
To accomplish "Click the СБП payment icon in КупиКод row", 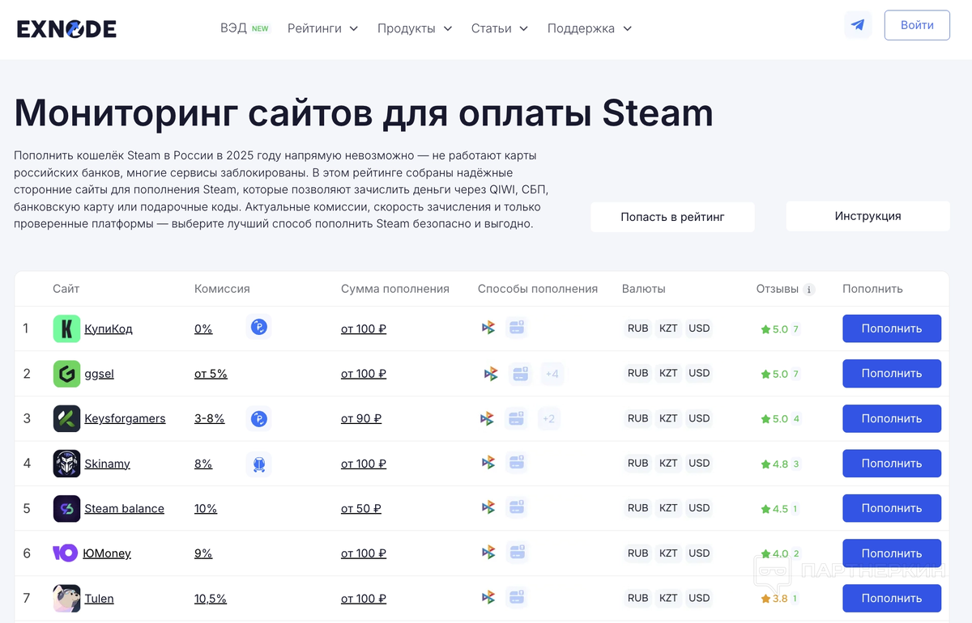I will pyautogui.click(x=488, y=328).
